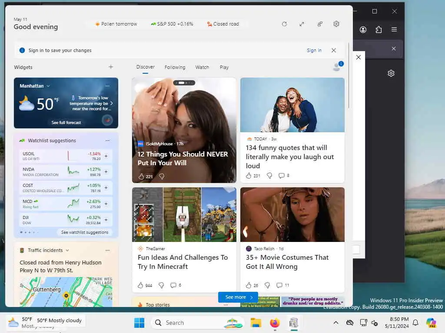Screen dimensions: 445x333
Task: Click the Sign in link
Action: (314, 50)
